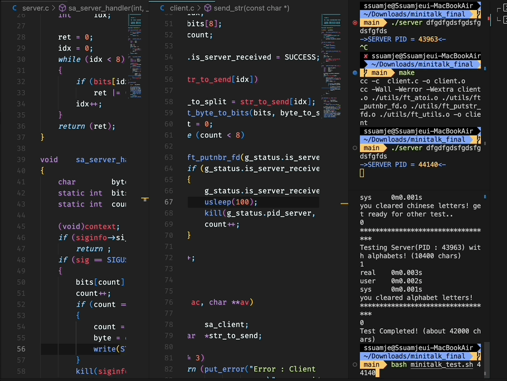Open the client.c breadcrumb item
507x381 pixels.
(182, 8)
